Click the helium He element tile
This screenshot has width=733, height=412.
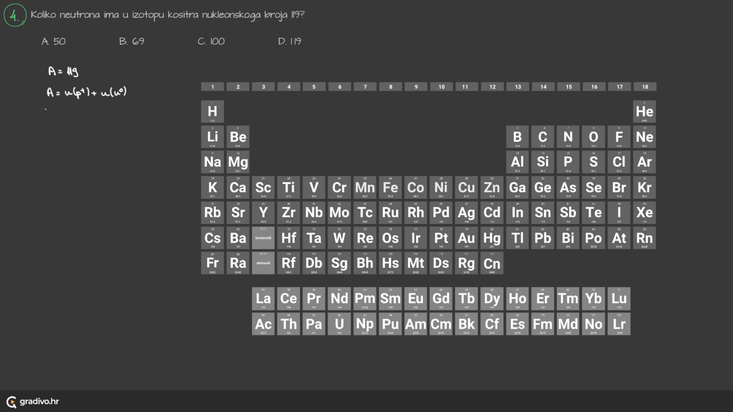pyautogui.click(x=644, y=111)
